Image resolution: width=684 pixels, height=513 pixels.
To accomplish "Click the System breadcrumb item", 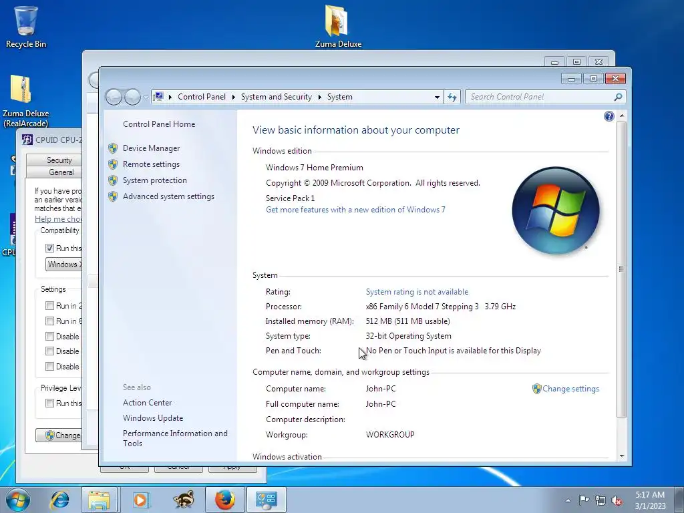I will click(340, 97).
